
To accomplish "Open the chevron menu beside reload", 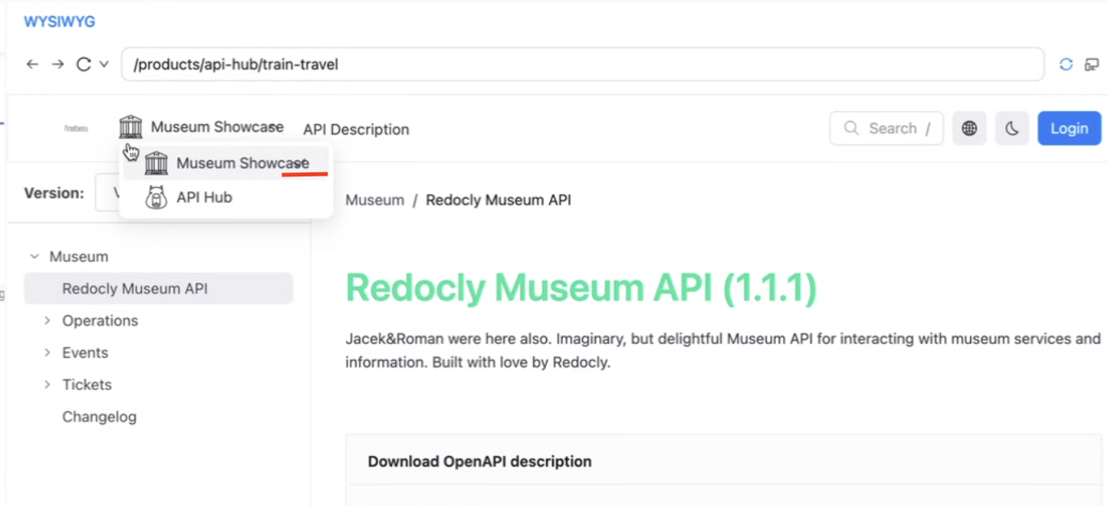I will click(104, 64).
